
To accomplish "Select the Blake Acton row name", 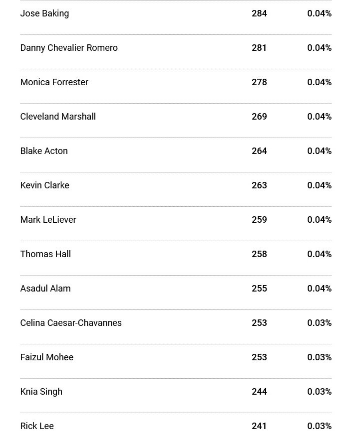I will (x=44, y=151).
